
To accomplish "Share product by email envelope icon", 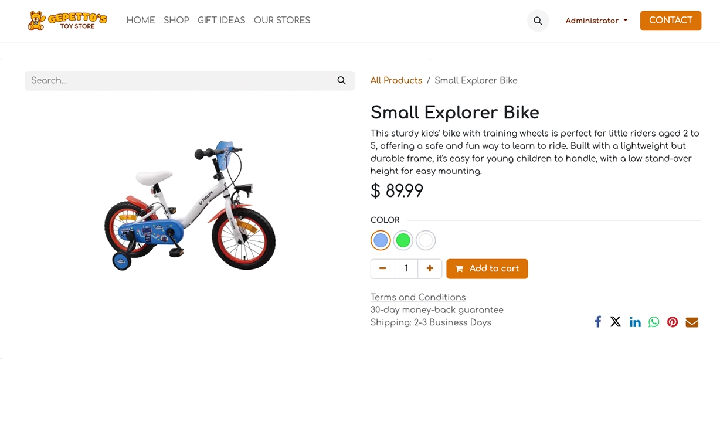I will tap(692, 322).
